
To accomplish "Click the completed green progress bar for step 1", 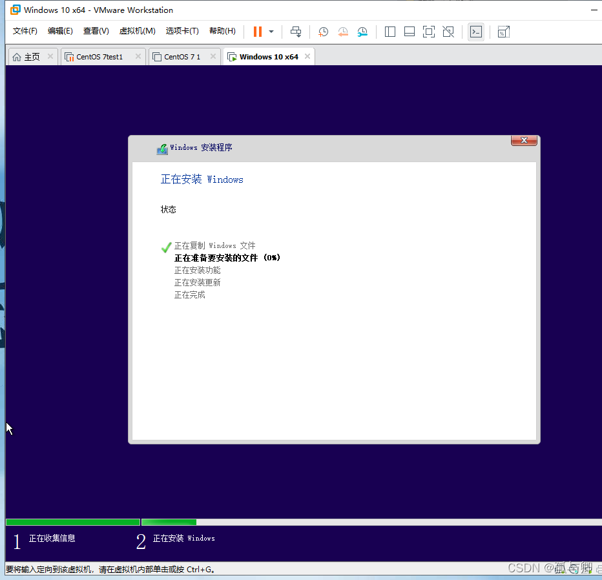I will tap(72, 522).
